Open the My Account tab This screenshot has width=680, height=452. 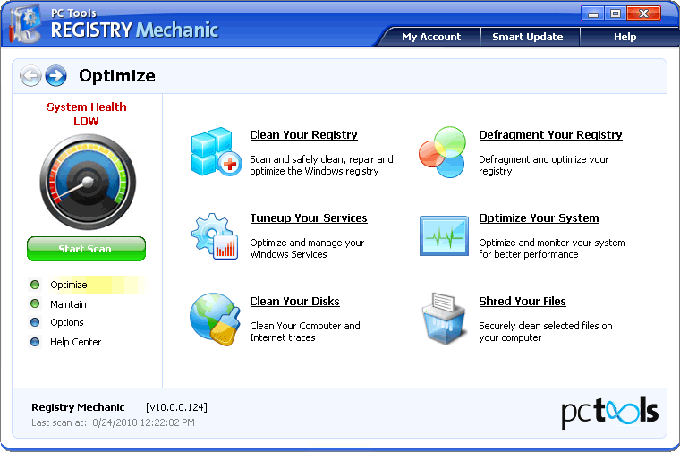[x=430, y=37]
